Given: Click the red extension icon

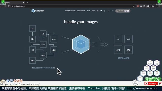Looking at the screenshot, I should tap(138, 6).
